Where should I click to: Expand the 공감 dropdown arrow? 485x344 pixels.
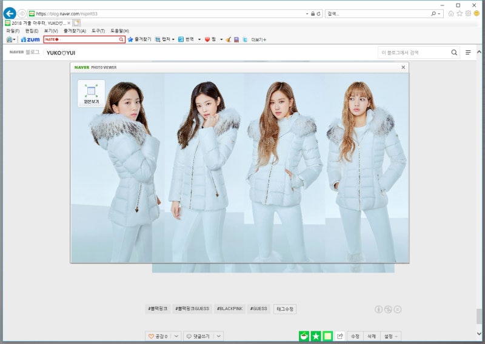[176, 336]
